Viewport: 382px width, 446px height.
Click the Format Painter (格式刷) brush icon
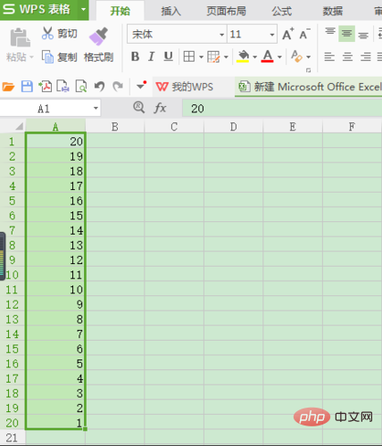click(98, 37)
